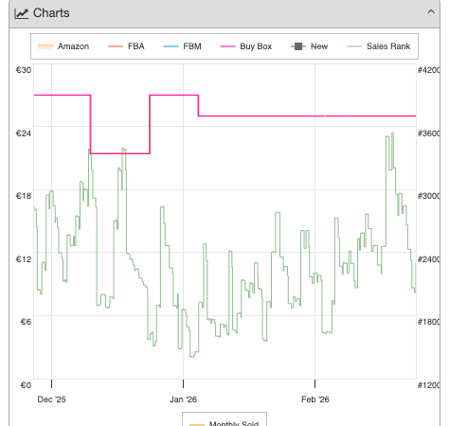The height and width of the screenshot is (426, 449).
Task: Click the Jan '26 axis tick
Action: tap(183, 399)
